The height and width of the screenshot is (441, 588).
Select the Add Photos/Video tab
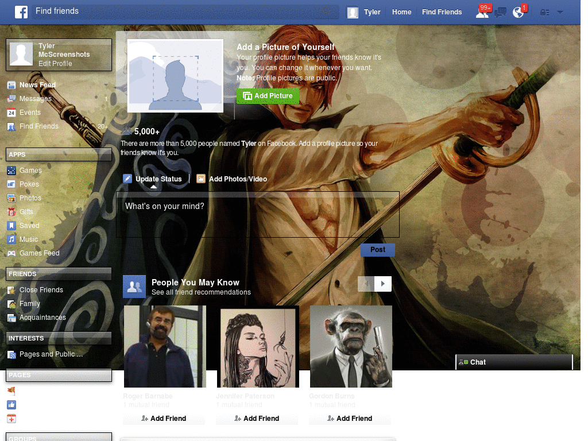pos(232,179)
